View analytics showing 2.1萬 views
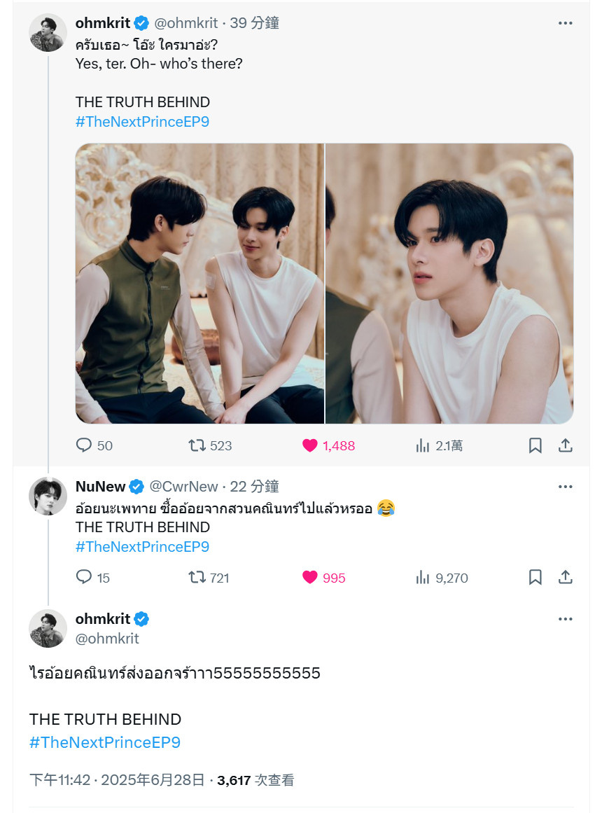This screenshot has width=595, height=813. [x=439, y=445]
